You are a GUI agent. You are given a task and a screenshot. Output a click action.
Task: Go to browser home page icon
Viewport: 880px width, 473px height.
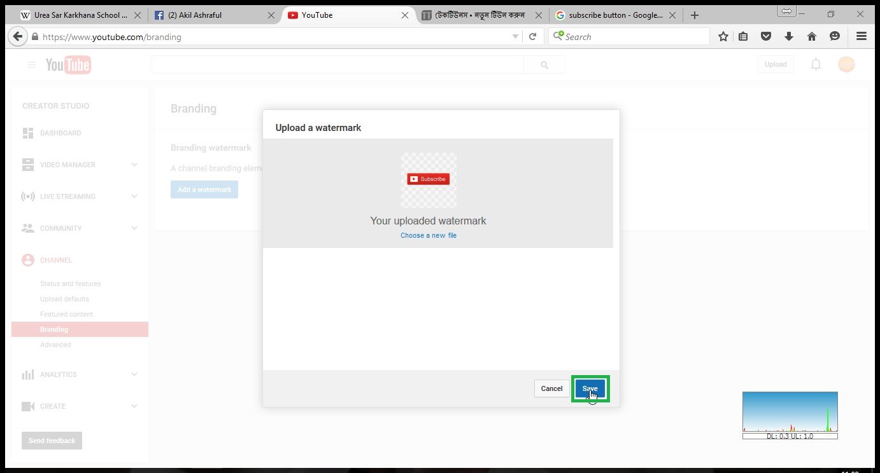point(812,36)
